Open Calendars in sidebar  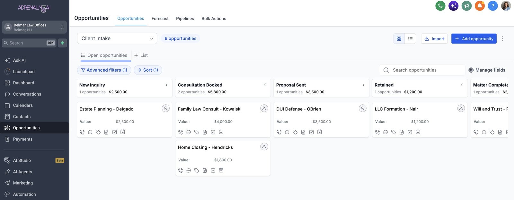(35, 105)
